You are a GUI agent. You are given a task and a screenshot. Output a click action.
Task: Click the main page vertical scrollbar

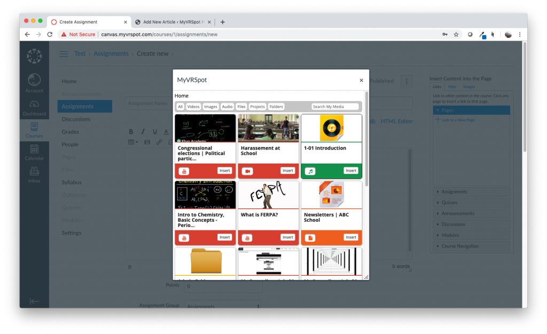coord(525,97)
